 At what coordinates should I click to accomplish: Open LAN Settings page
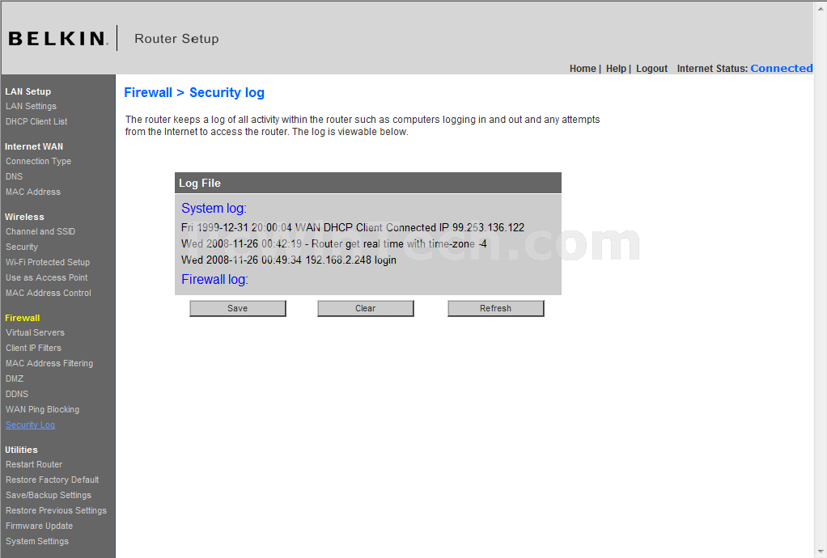[31, 106]
